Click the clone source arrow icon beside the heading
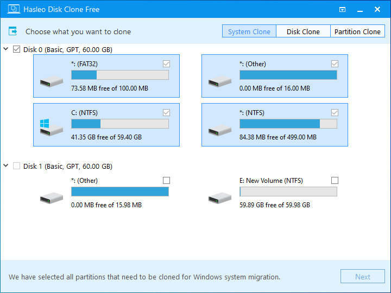 12,31
